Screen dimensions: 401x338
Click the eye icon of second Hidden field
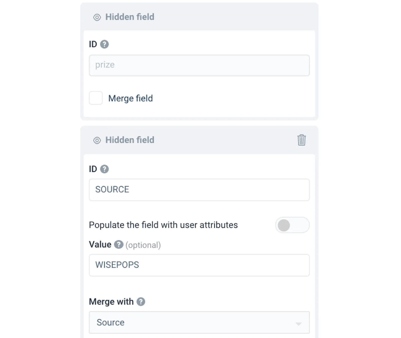tap(97, 140)
